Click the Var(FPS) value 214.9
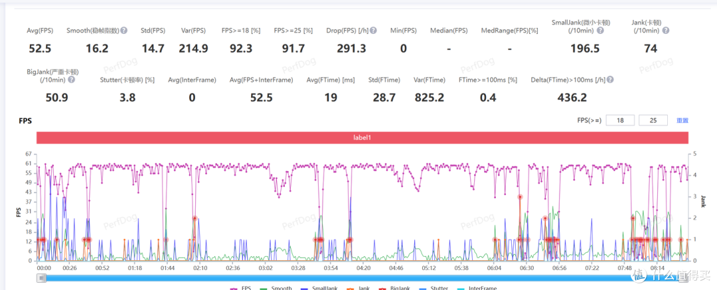The width and height of the screenshot is (717, 290). 192,48
